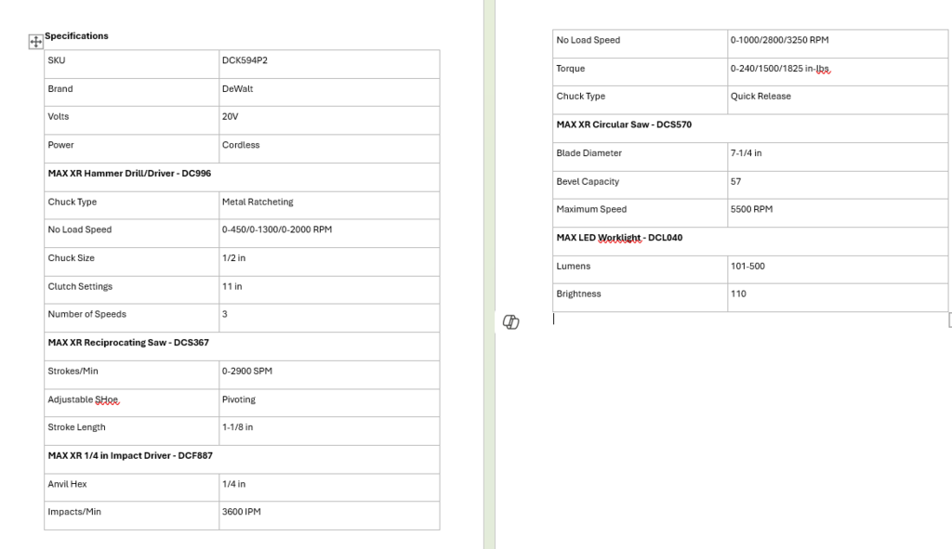Click the Specifications heading text
952x549 pixels.
(x=76, y=36)
